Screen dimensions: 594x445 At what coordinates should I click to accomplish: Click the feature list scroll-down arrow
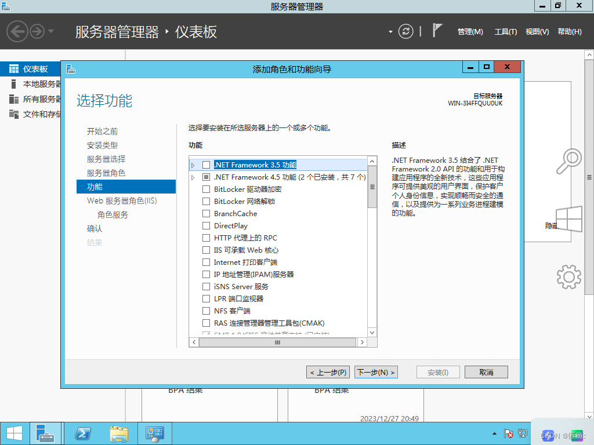pyautogui.click(x=372, y=333)
